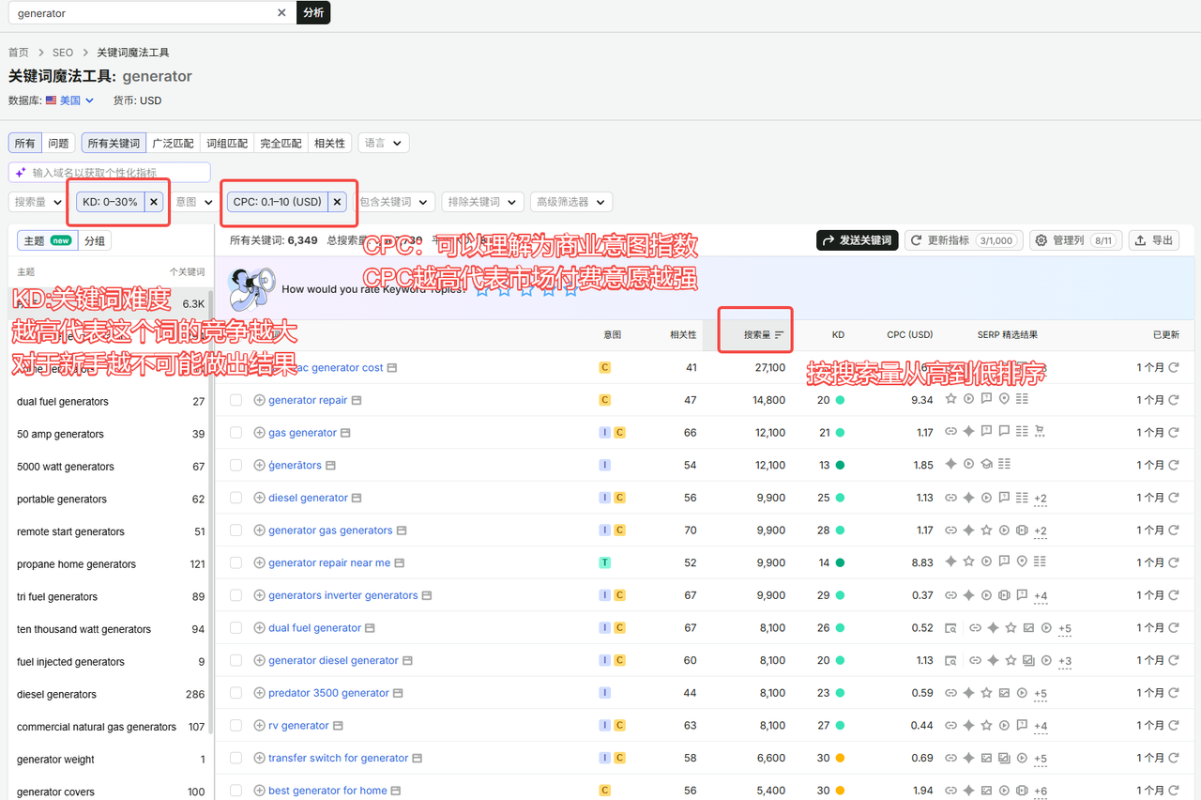Add 'diesel generator' keyword via plus icon
The height and width of the screenshot is (800, 1201).
260,498
